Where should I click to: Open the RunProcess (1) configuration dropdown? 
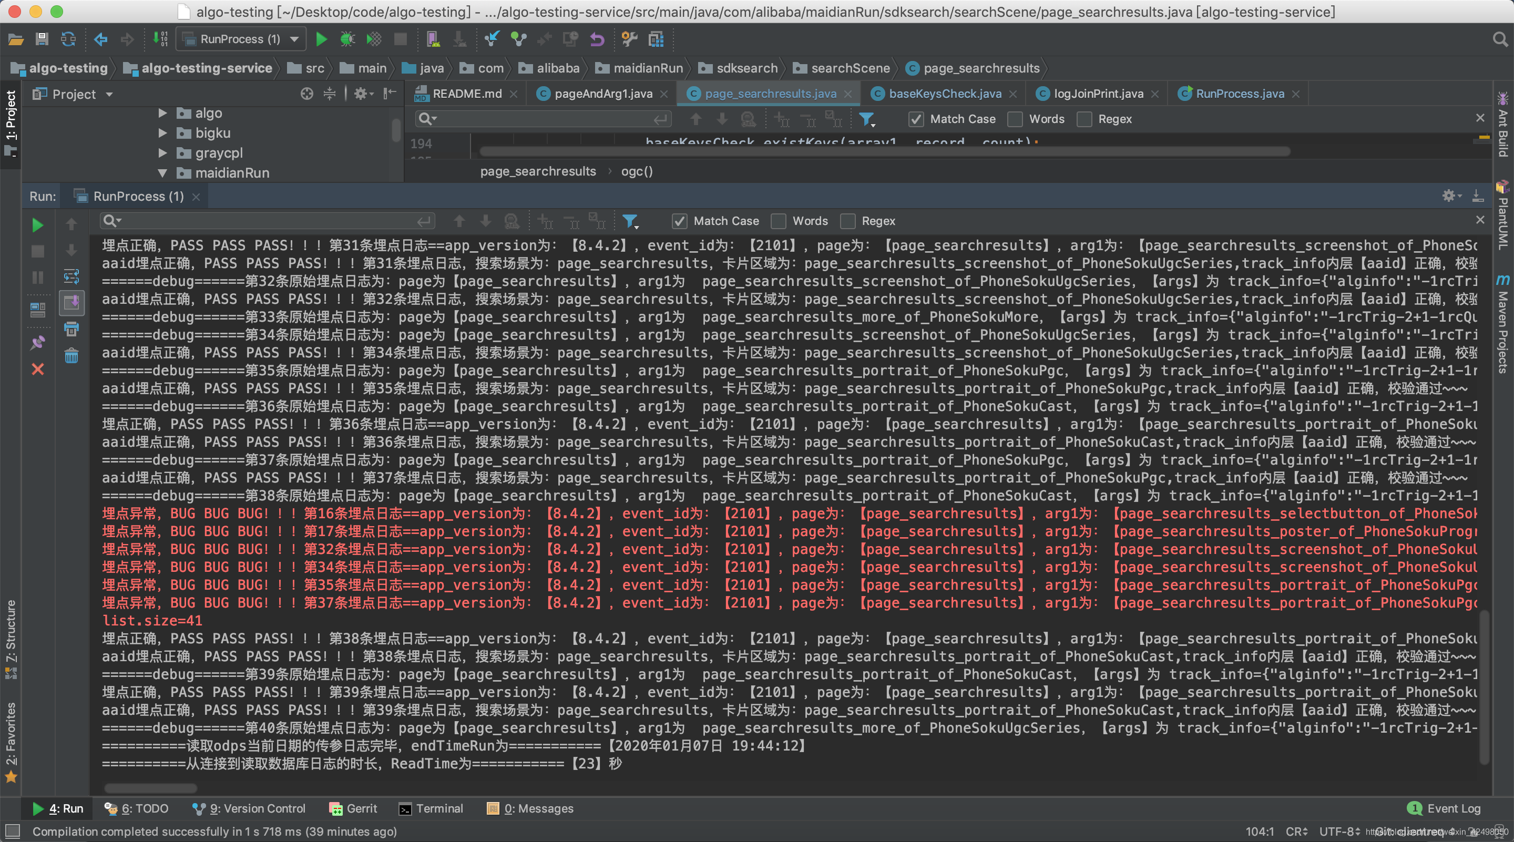(241, 39)
